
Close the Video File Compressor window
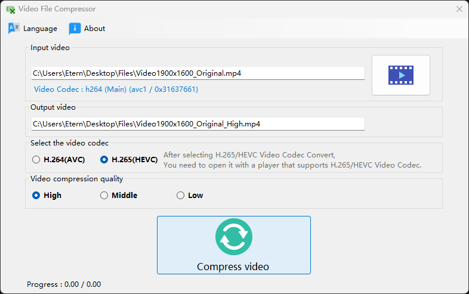[459, 9]
